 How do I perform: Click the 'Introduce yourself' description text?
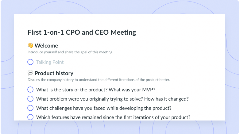(70, 52)
